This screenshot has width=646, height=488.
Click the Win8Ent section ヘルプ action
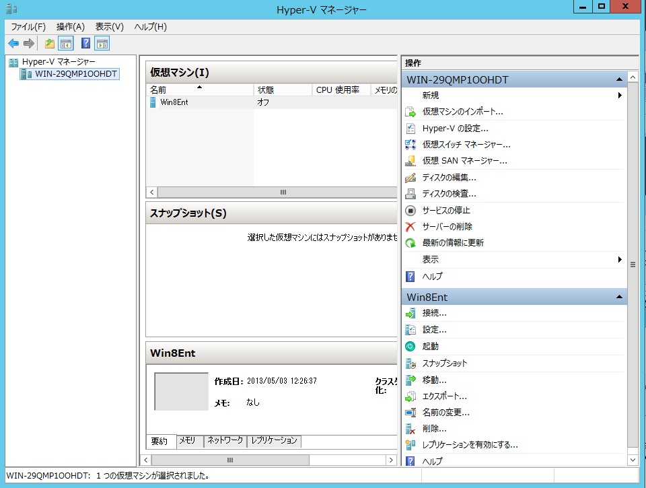click(432, 461)
